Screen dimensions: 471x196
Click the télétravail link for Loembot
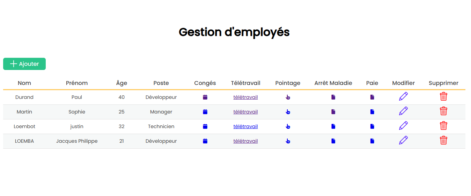[x=245, y=126]
